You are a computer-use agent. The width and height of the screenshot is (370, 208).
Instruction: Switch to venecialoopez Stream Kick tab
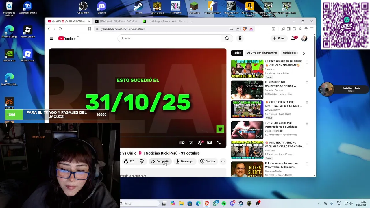164,21
